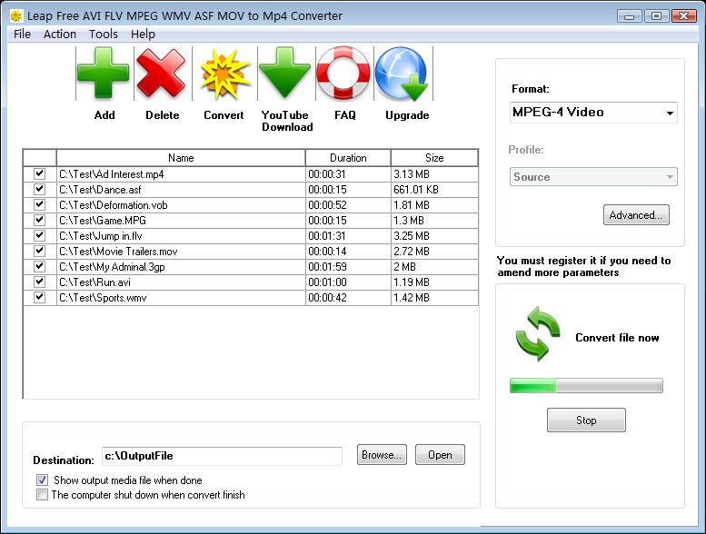The height and width of the screenshot is (534, 706).
Task: Stop the conversion with the Stop button
Action: [x=586, y=420]
